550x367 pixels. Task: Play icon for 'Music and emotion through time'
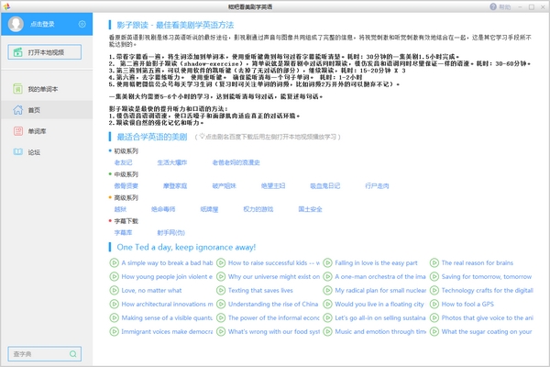327,331
